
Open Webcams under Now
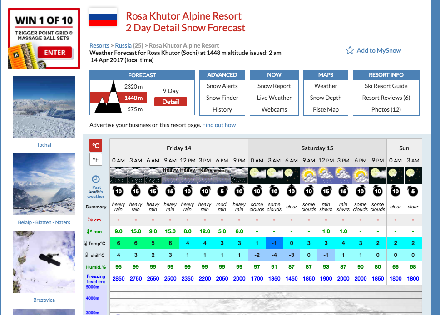(274, 110)
